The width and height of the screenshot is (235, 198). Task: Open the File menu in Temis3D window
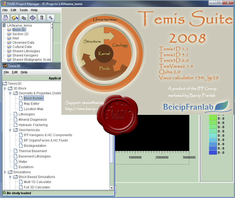point(6,72)
